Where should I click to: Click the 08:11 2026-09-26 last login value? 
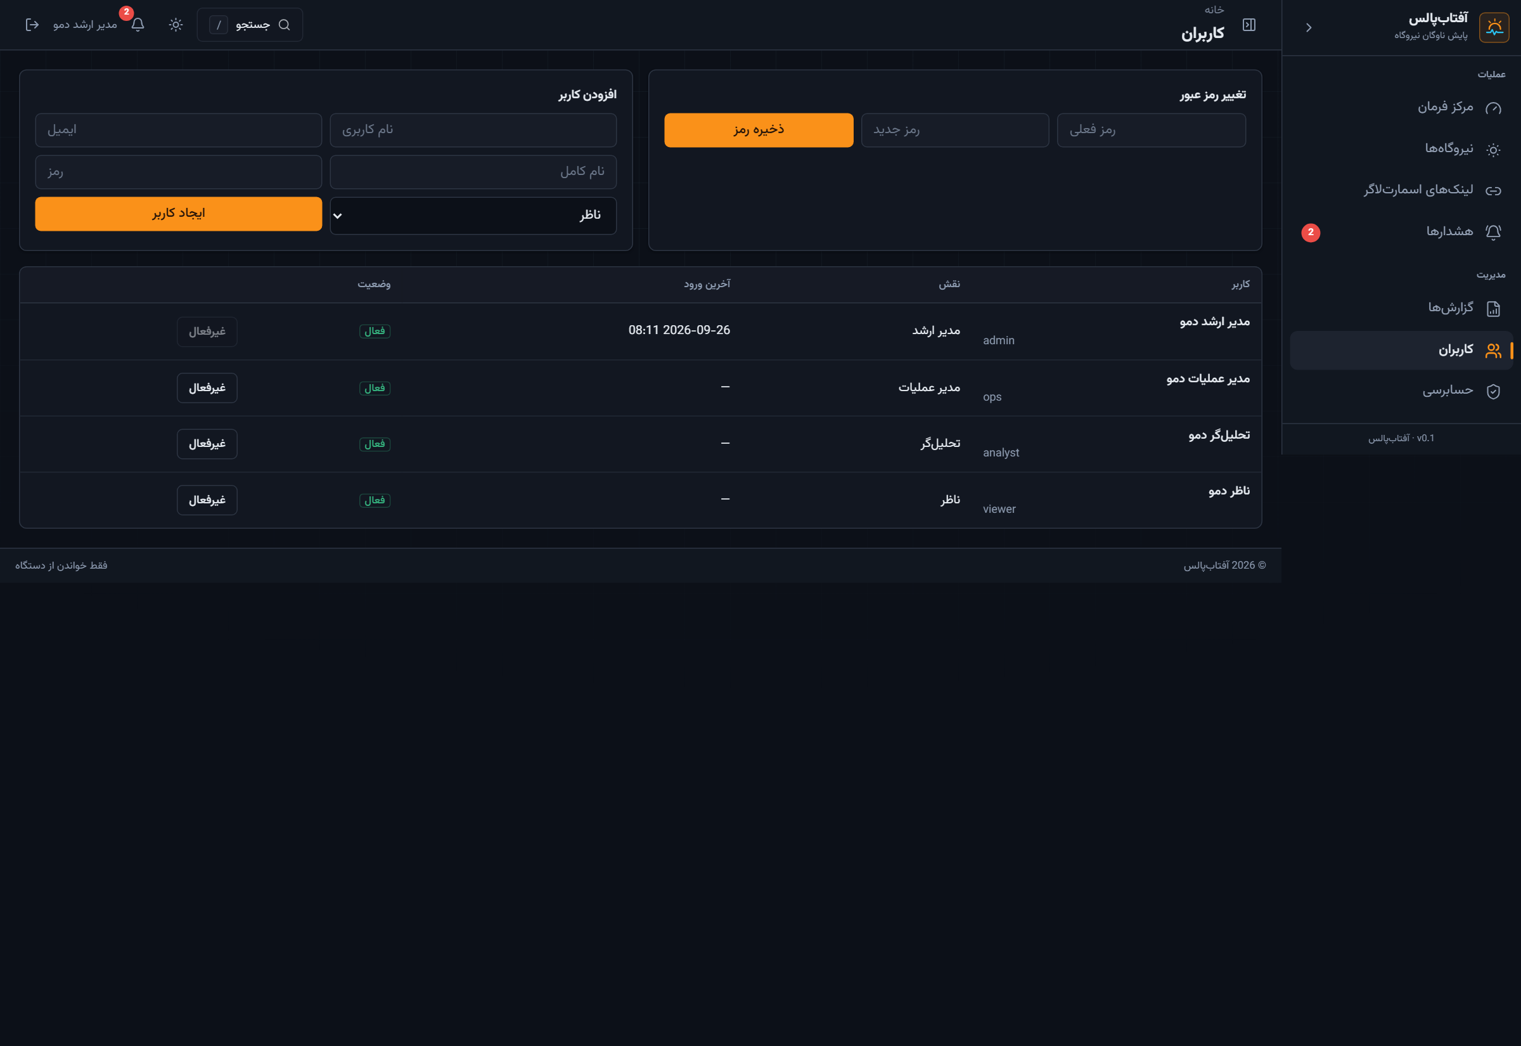(679, 330)
